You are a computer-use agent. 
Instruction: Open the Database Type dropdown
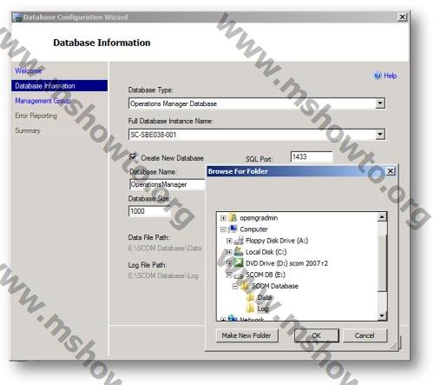coord(380,103)
